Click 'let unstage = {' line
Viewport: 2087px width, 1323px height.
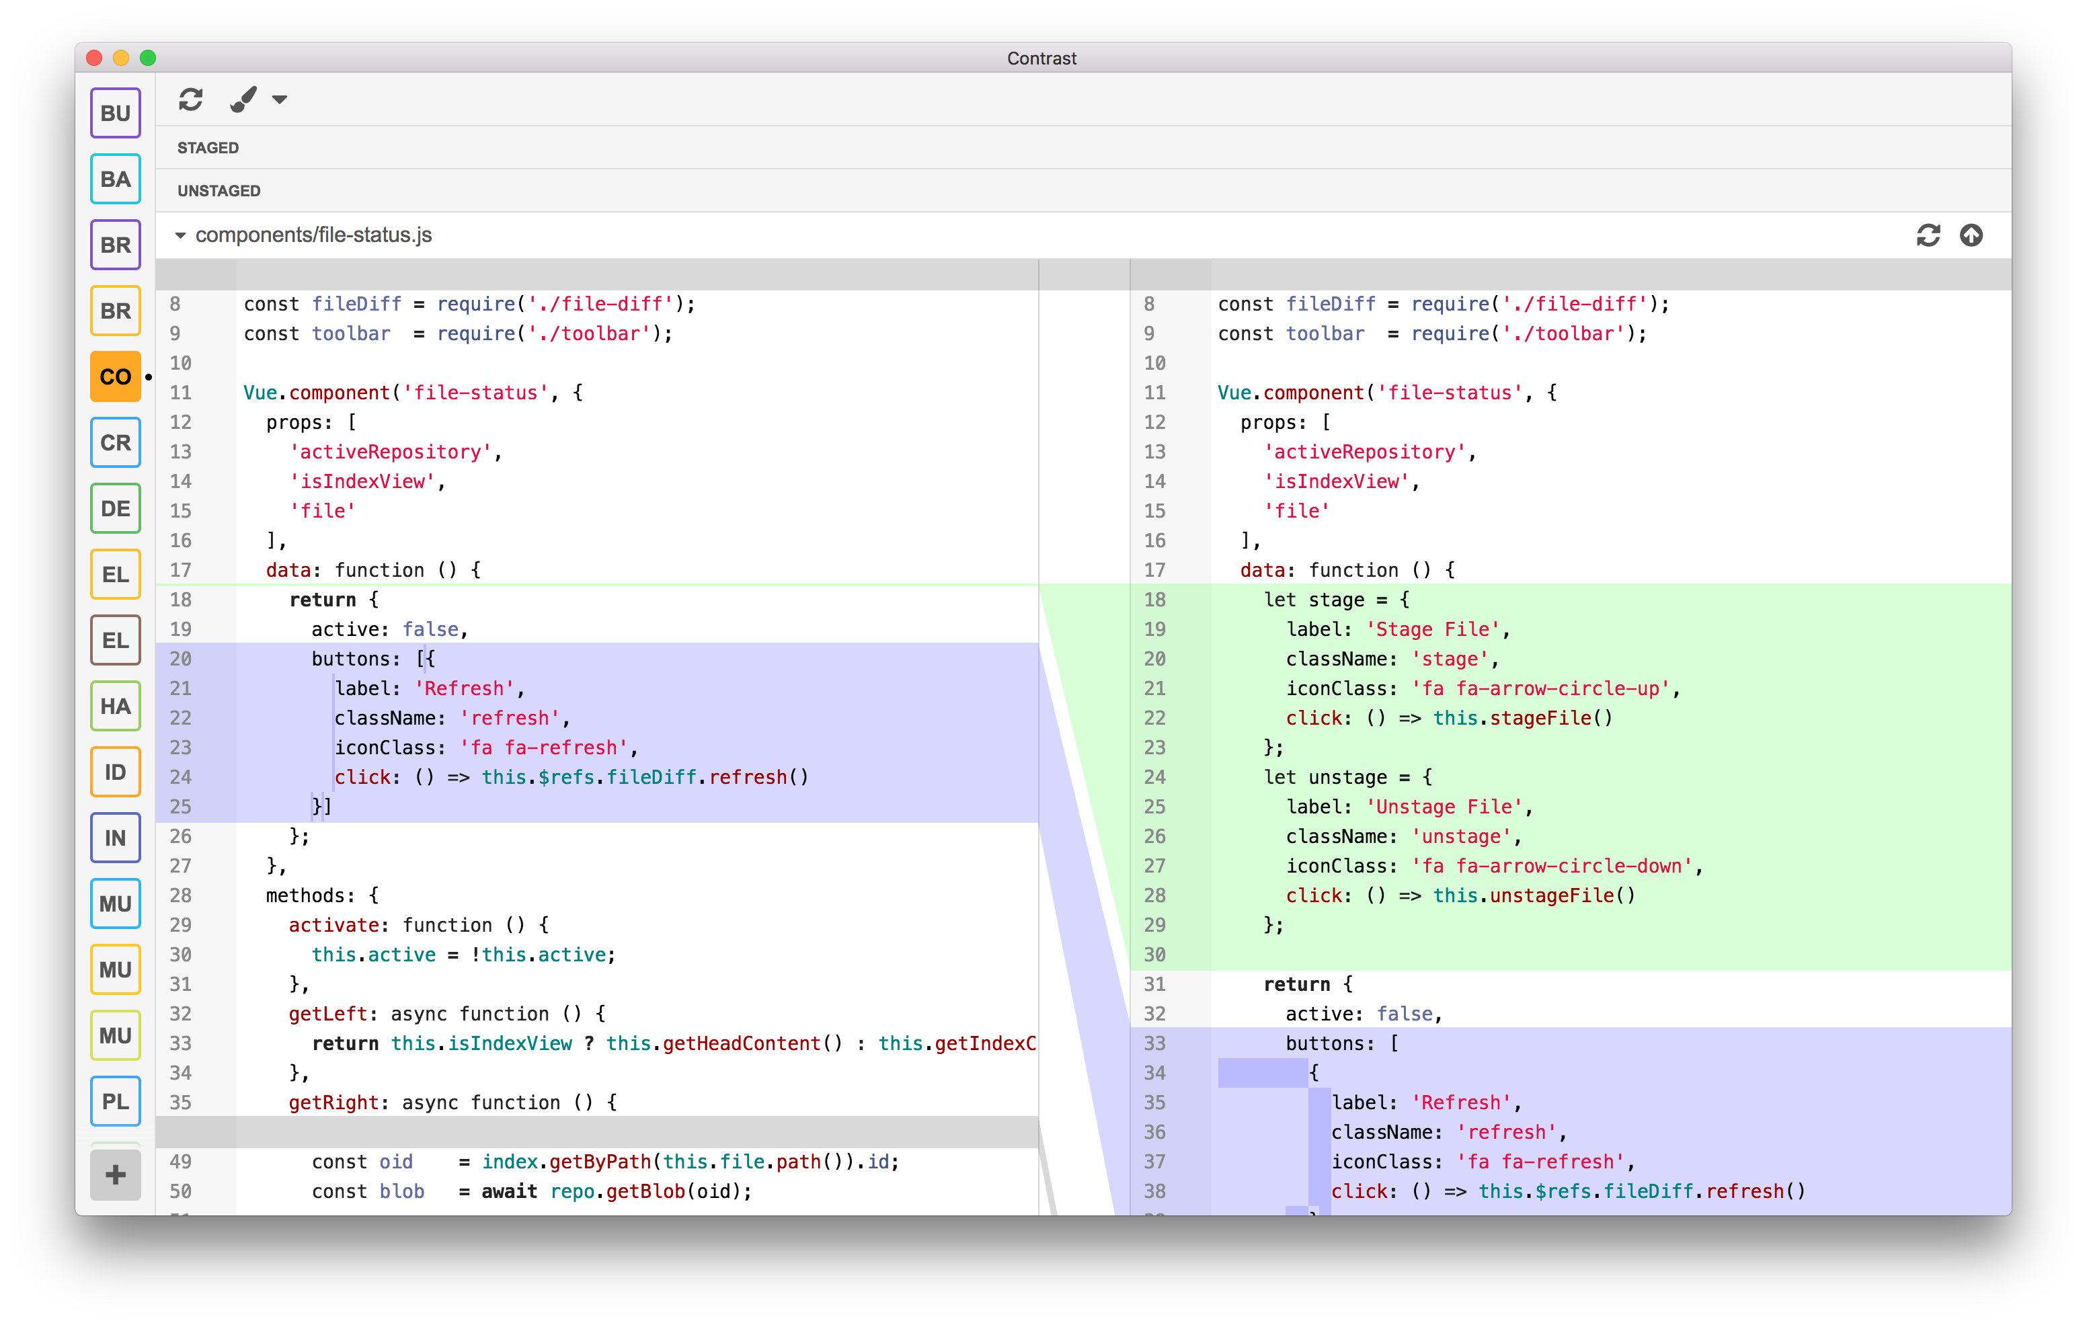click(1347, 776)
